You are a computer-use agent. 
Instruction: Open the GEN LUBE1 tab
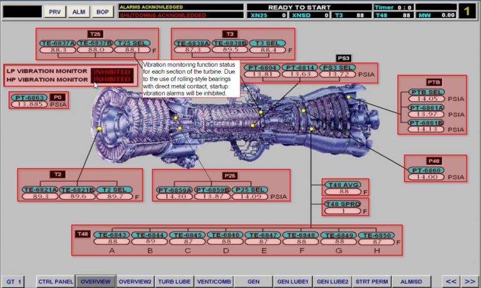(293, 282)
